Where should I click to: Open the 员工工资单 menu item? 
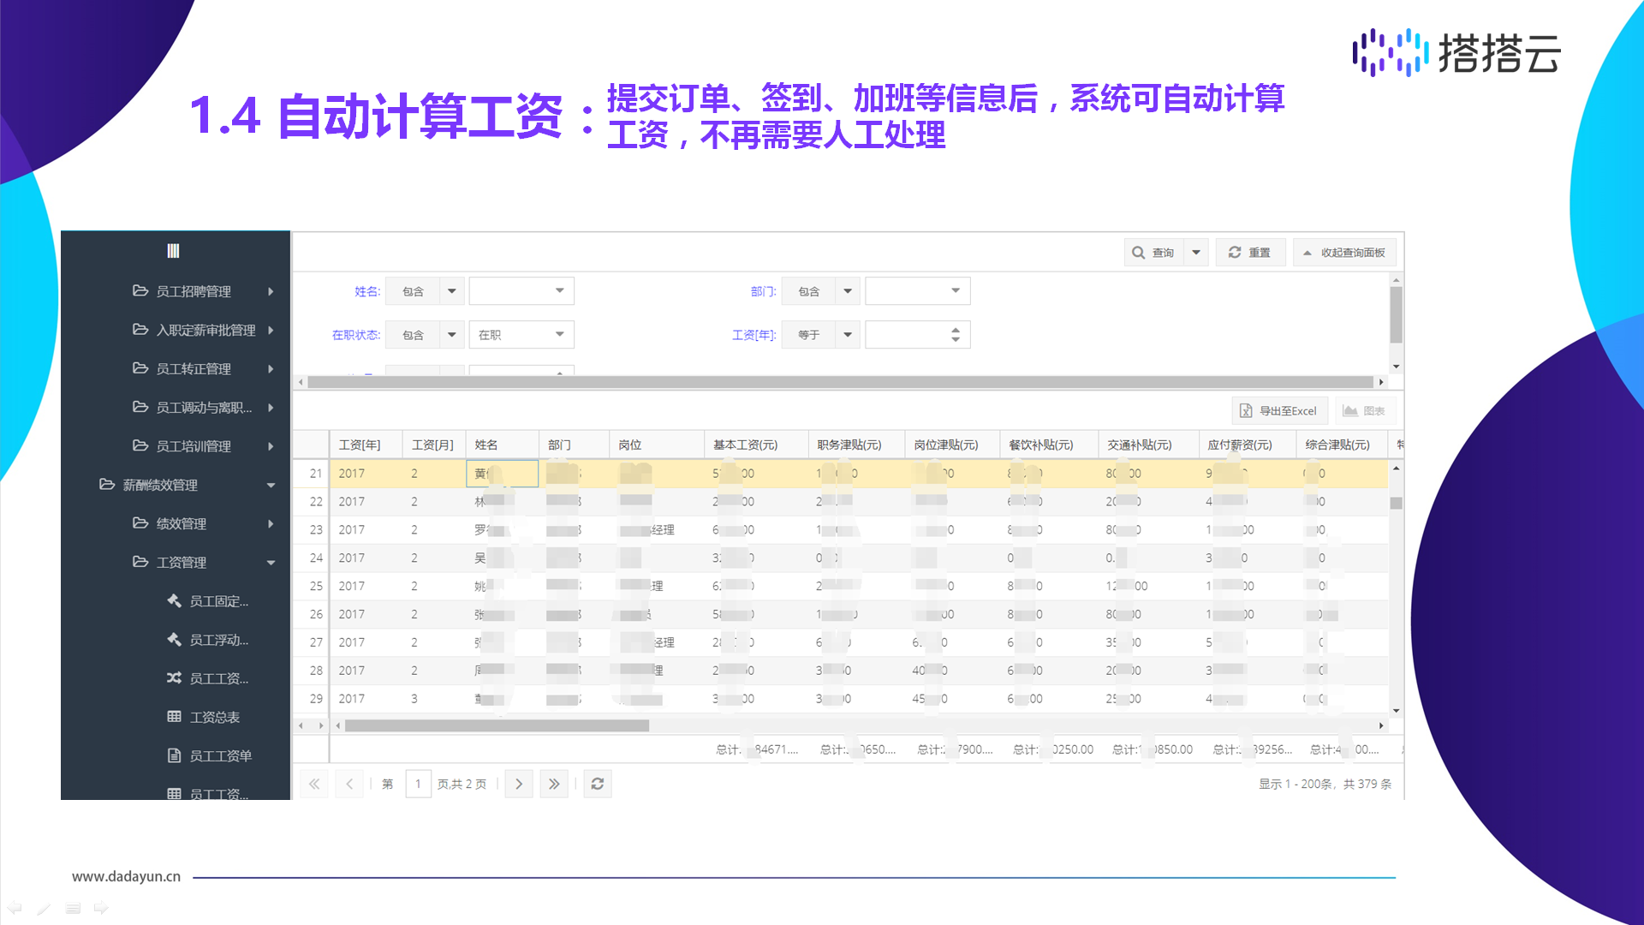[220, 755]
